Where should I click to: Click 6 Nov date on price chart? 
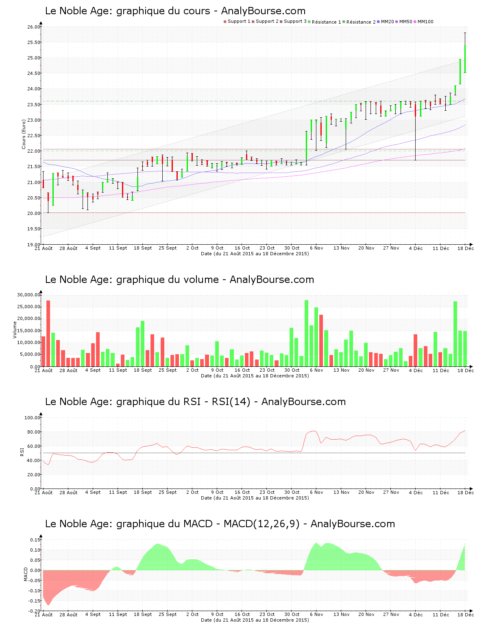click(x=316, y=248)
